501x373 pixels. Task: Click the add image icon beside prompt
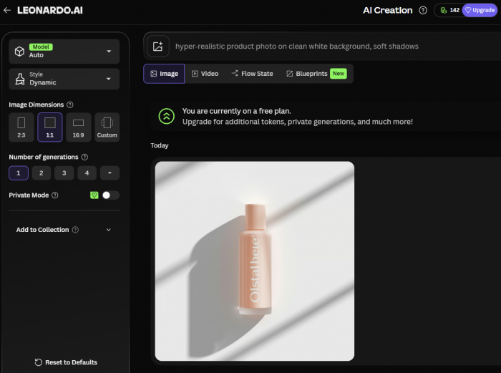click(x=157, y=47)
